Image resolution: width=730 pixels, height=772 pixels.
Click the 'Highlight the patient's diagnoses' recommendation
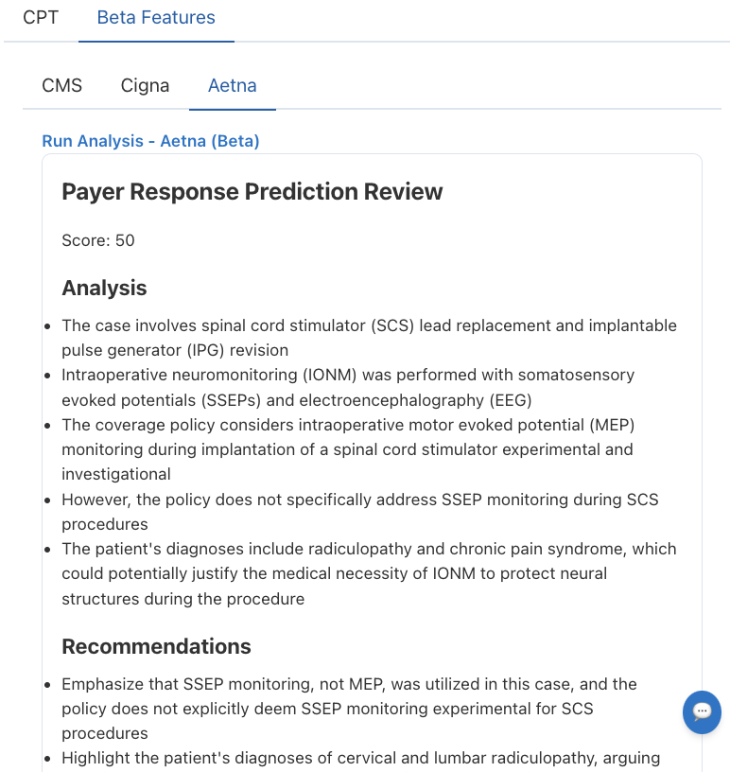tap(361, 758)
